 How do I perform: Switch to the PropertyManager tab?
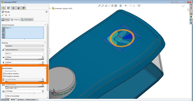click(x=8, y=8)
